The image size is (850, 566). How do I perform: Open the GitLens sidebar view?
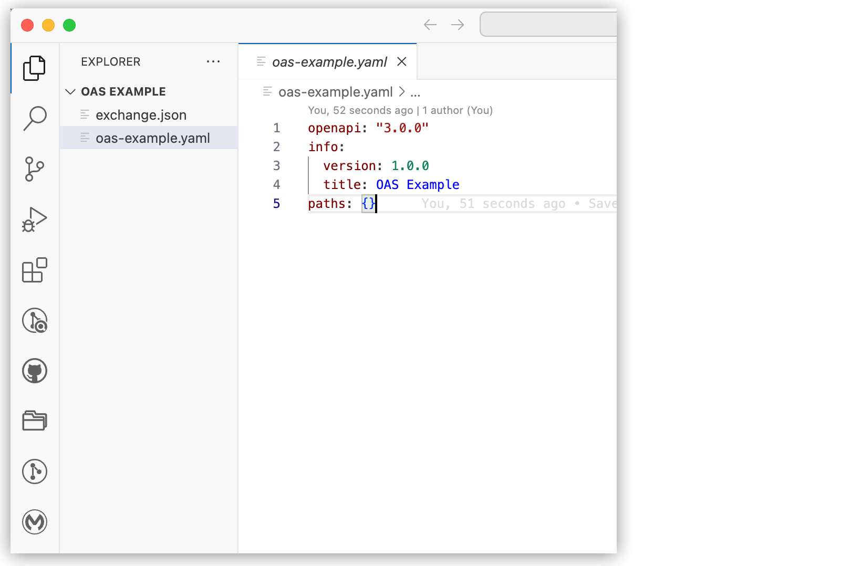(34, 321)
